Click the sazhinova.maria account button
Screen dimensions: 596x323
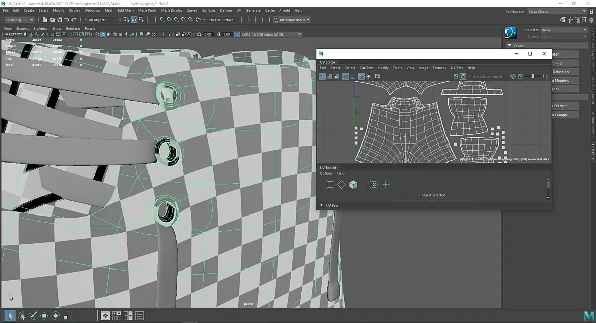pyautogui.click(x=292, y=20)
